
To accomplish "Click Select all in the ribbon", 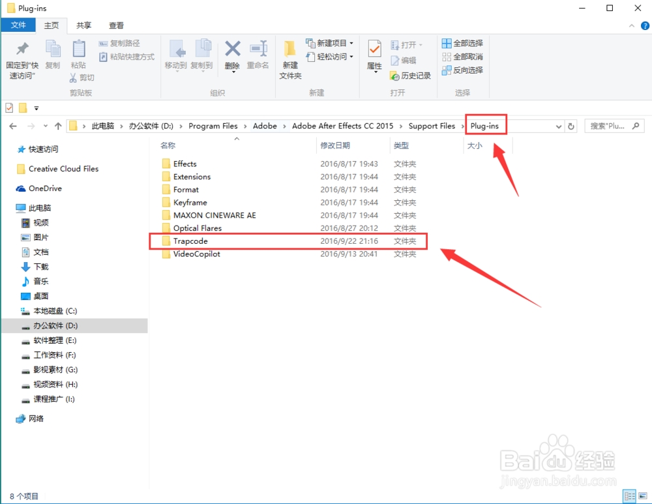I will (x=462, y=43).
